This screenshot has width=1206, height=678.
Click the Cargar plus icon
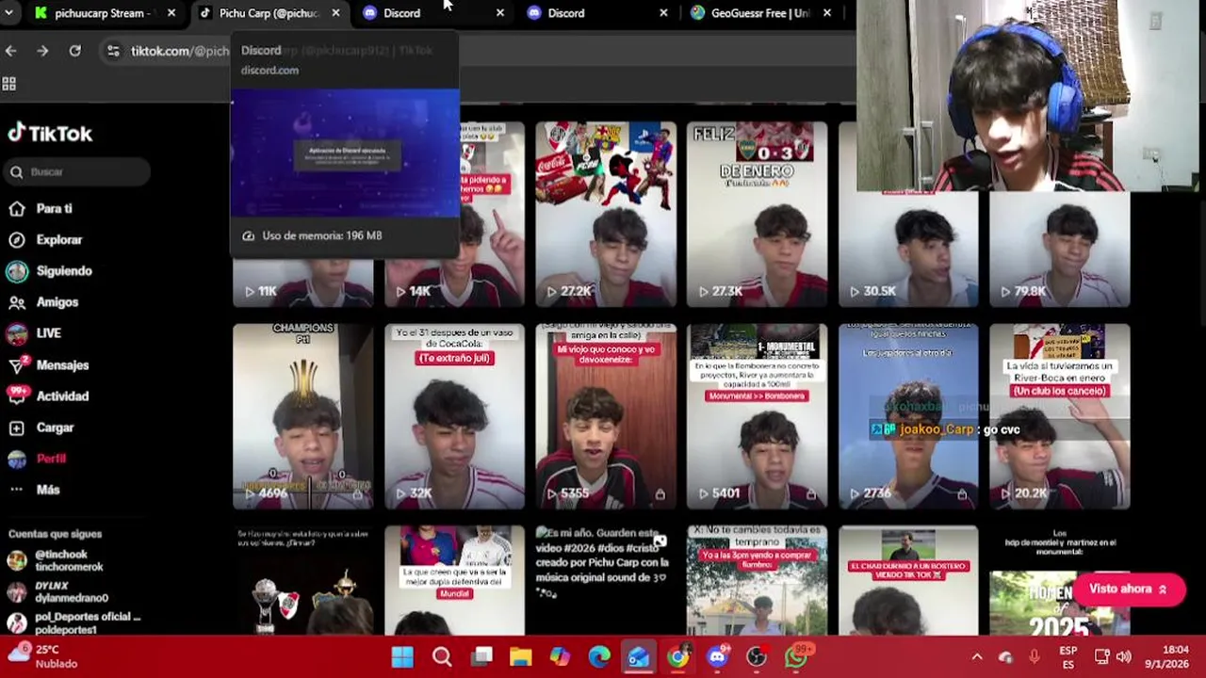click(16, 428)
